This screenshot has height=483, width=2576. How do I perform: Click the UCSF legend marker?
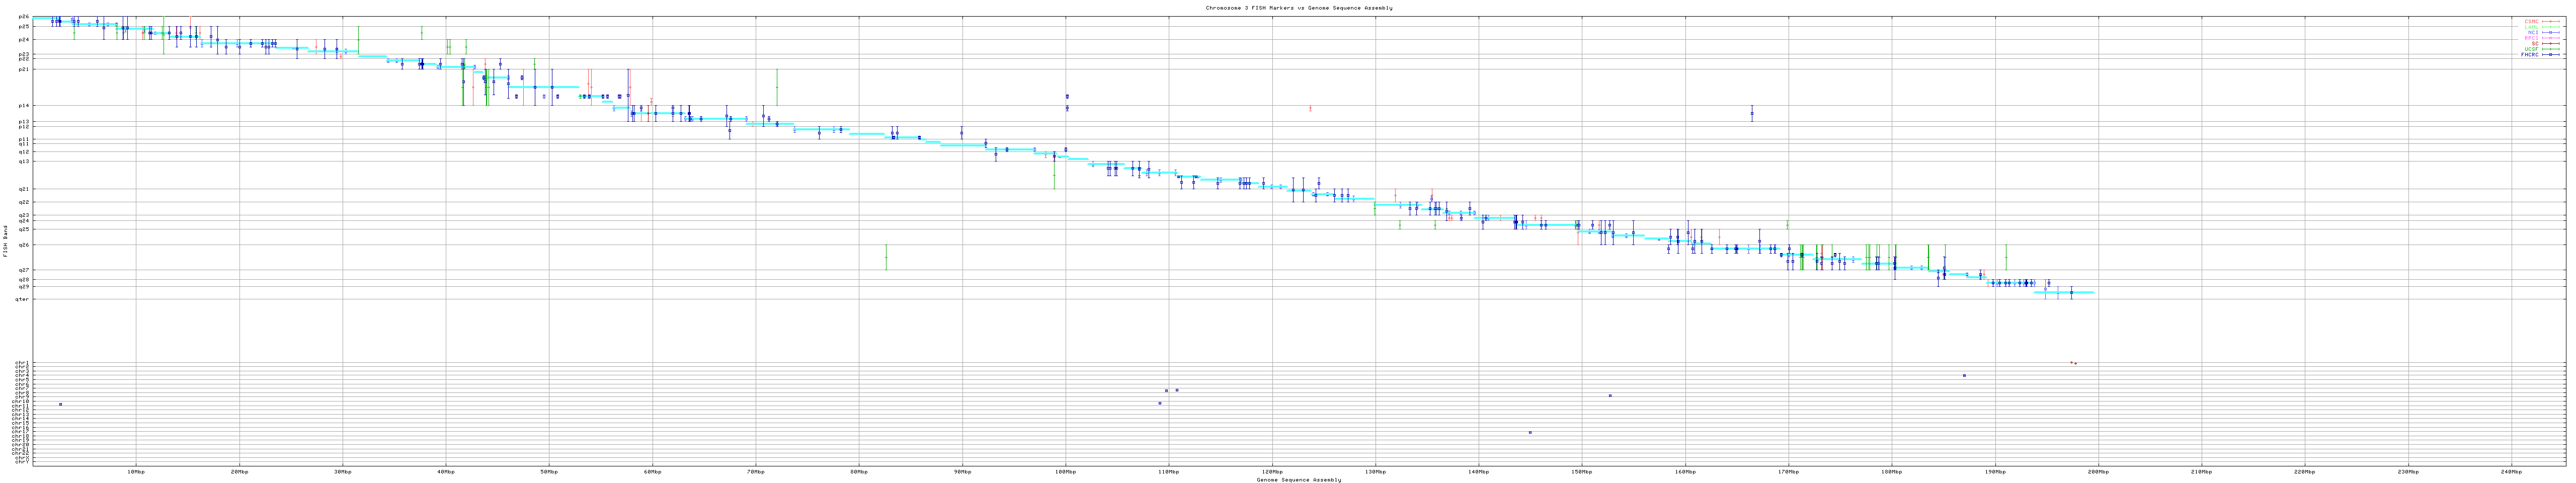click(x=2551, y=49)
